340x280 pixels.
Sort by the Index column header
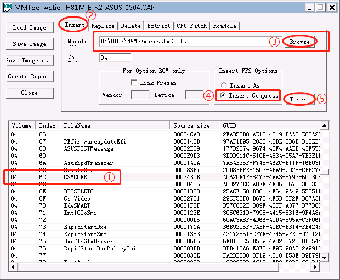pos(48,125)
